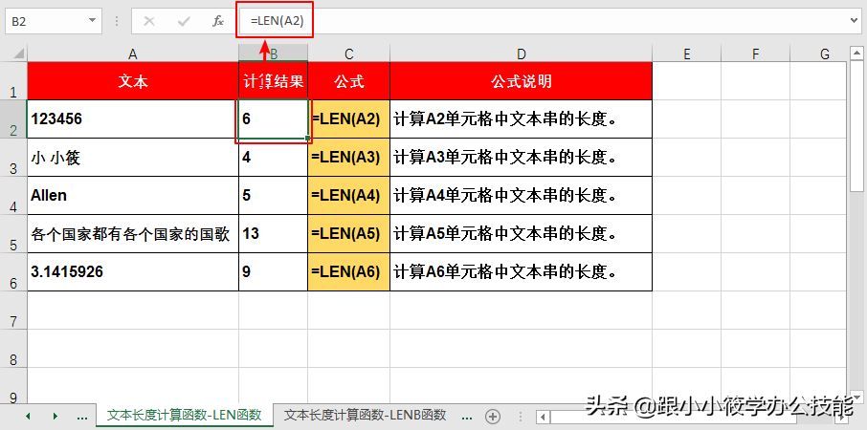The height and width of the screenshot is (430, 867).
Task: Click cell 各个国家都有各个国家的国歌
Action: pyautogui.click(x=133, y=234)
